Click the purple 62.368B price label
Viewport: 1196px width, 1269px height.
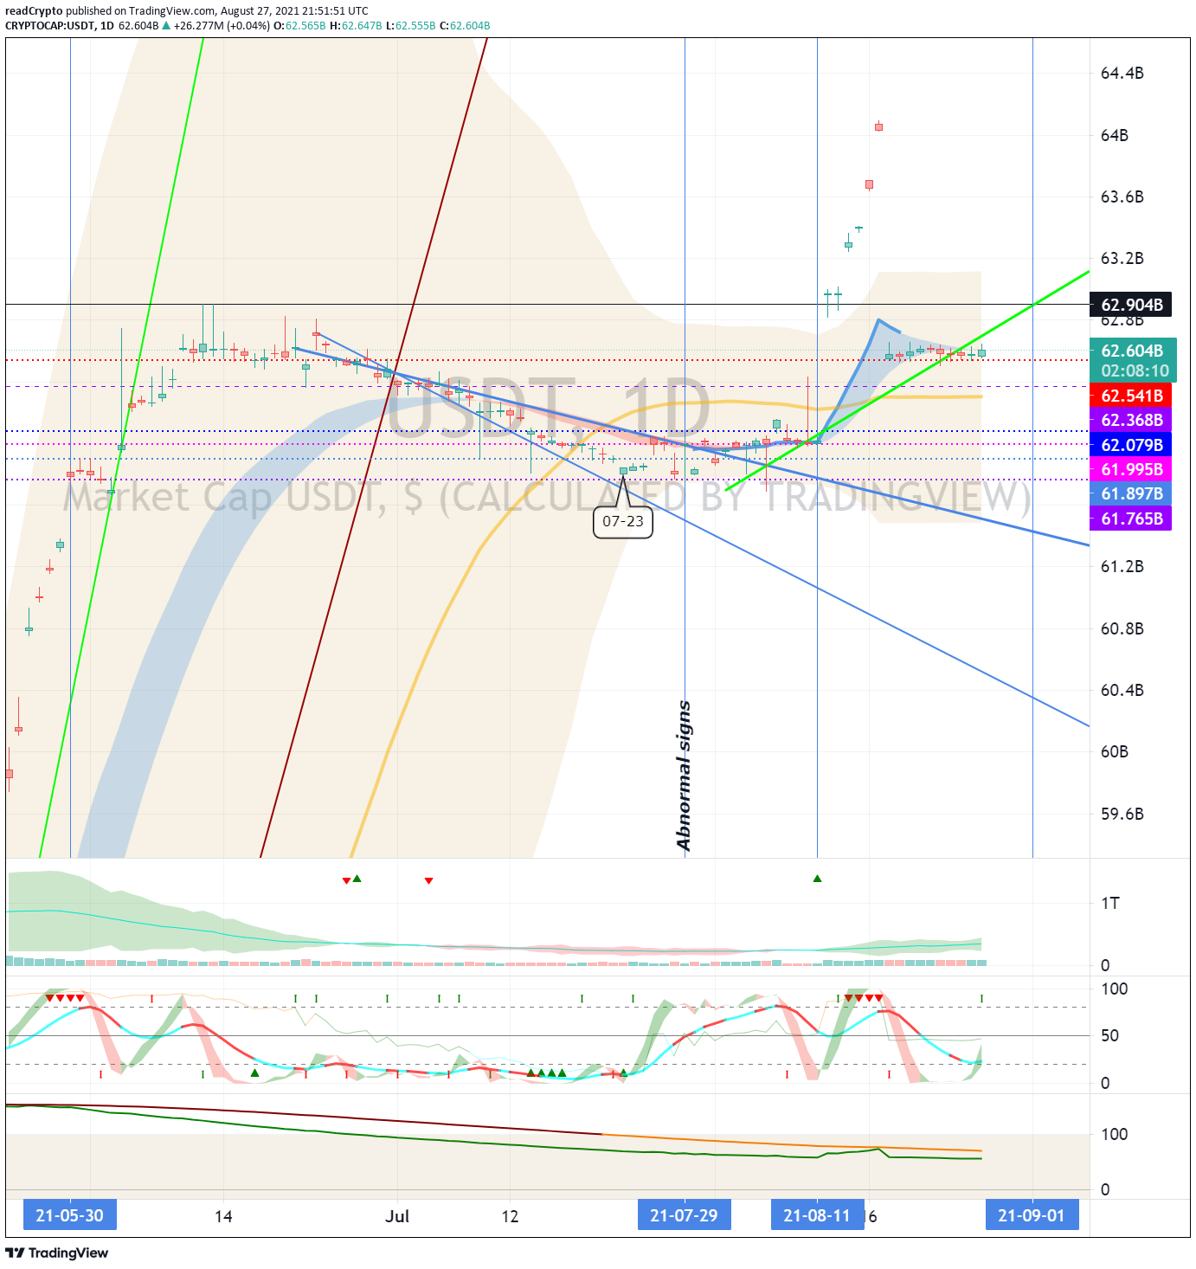1131,420
